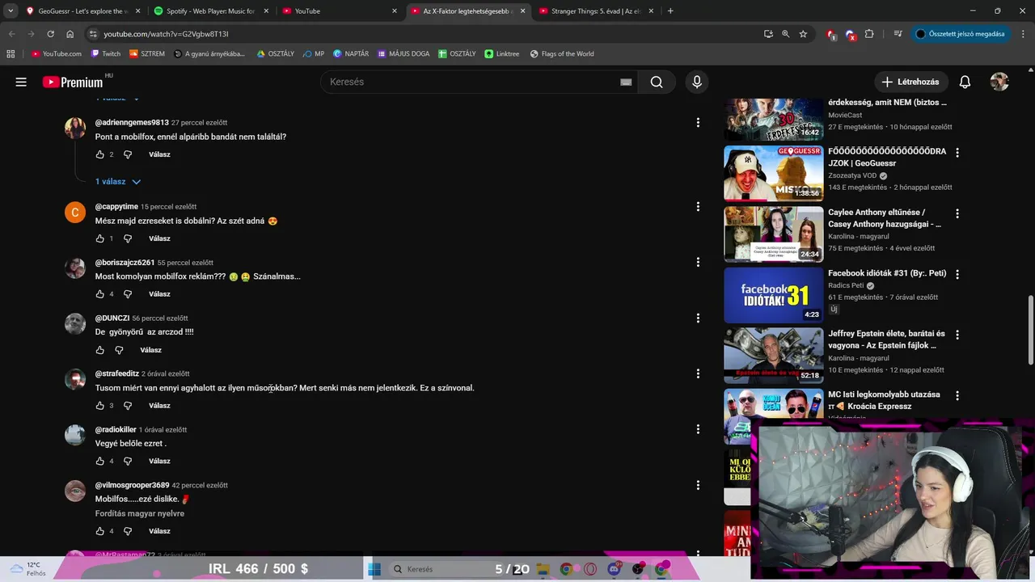Open the Opera browser icon on the taskbar
The height and width of the screenshot is (582, 1035).
click(590, 569)
